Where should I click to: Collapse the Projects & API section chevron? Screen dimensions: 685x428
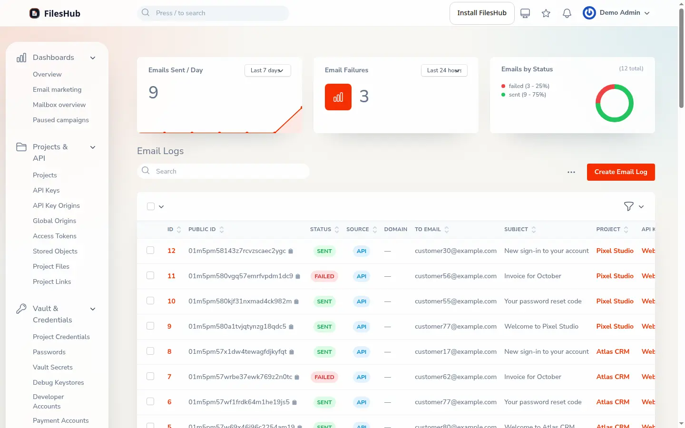[93, 147]
